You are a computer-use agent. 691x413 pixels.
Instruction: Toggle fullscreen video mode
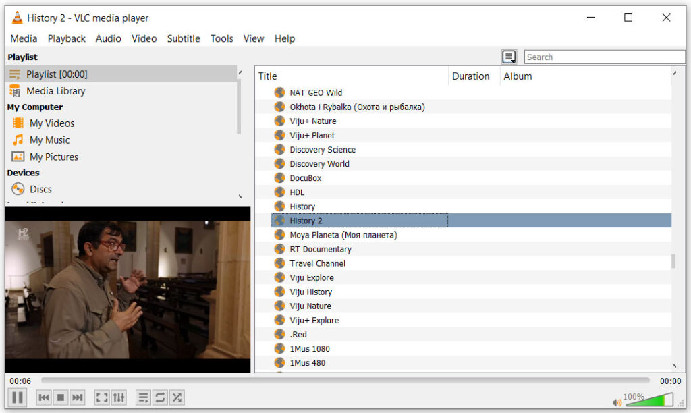[x=102, y=397]
